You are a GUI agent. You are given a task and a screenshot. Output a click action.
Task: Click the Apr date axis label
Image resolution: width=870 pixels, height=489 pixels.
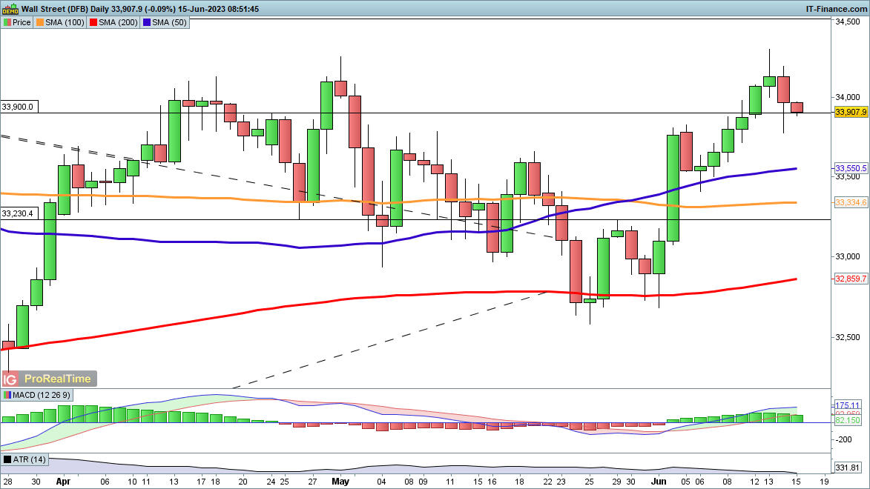coord(63,482)
